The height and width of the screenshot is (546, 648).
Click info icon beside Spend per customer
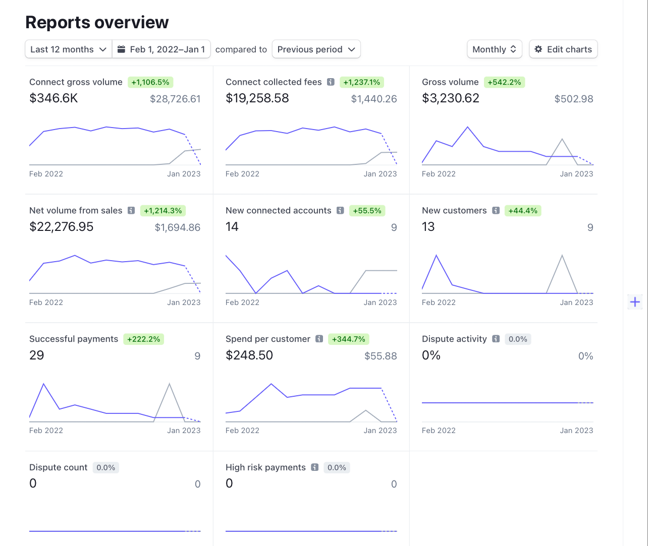(x=319, y=339)
